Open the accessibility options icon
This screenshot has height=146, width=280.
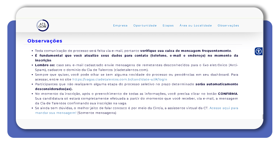(x=258, y=51)
